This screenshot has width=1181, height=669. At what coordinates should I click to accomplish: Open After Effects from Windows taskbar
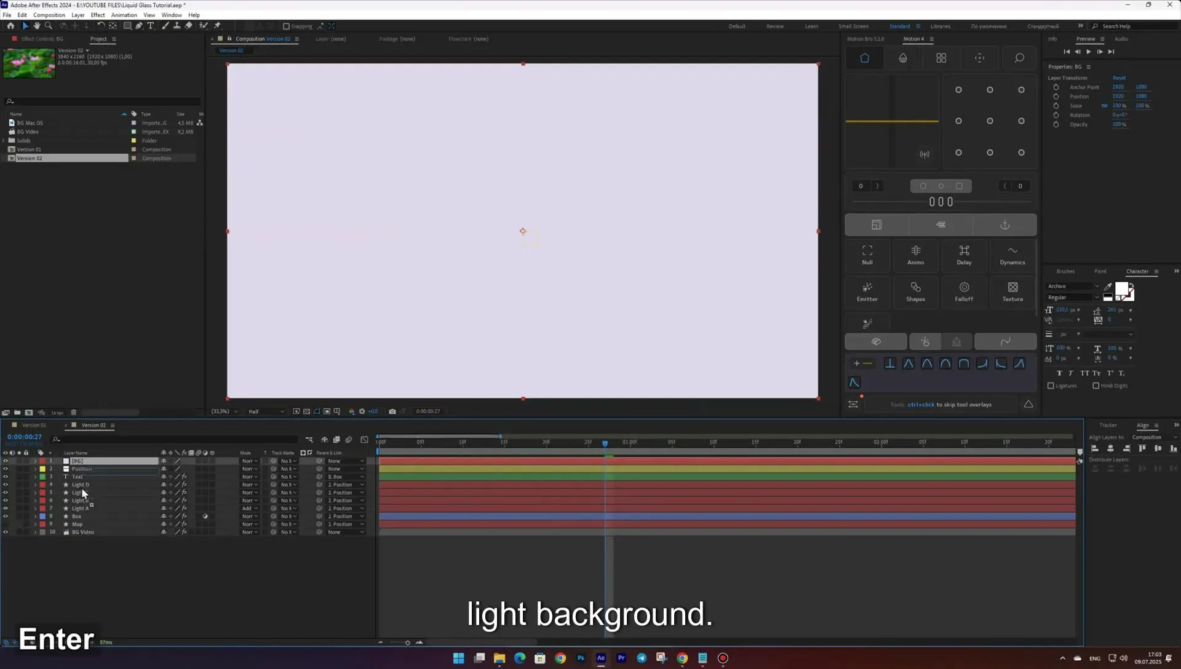[x=601, y=658]
